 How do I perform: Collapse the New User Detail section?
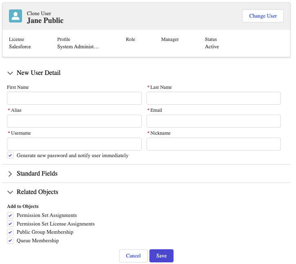click(11, 73)
